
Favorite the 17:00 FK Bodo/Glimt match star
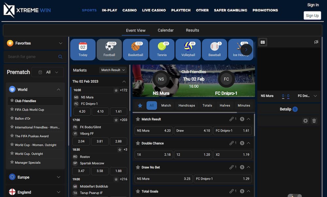coord(116,120)
